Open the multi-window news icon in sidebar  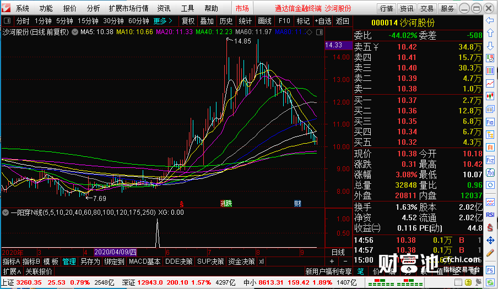(490, 110)
